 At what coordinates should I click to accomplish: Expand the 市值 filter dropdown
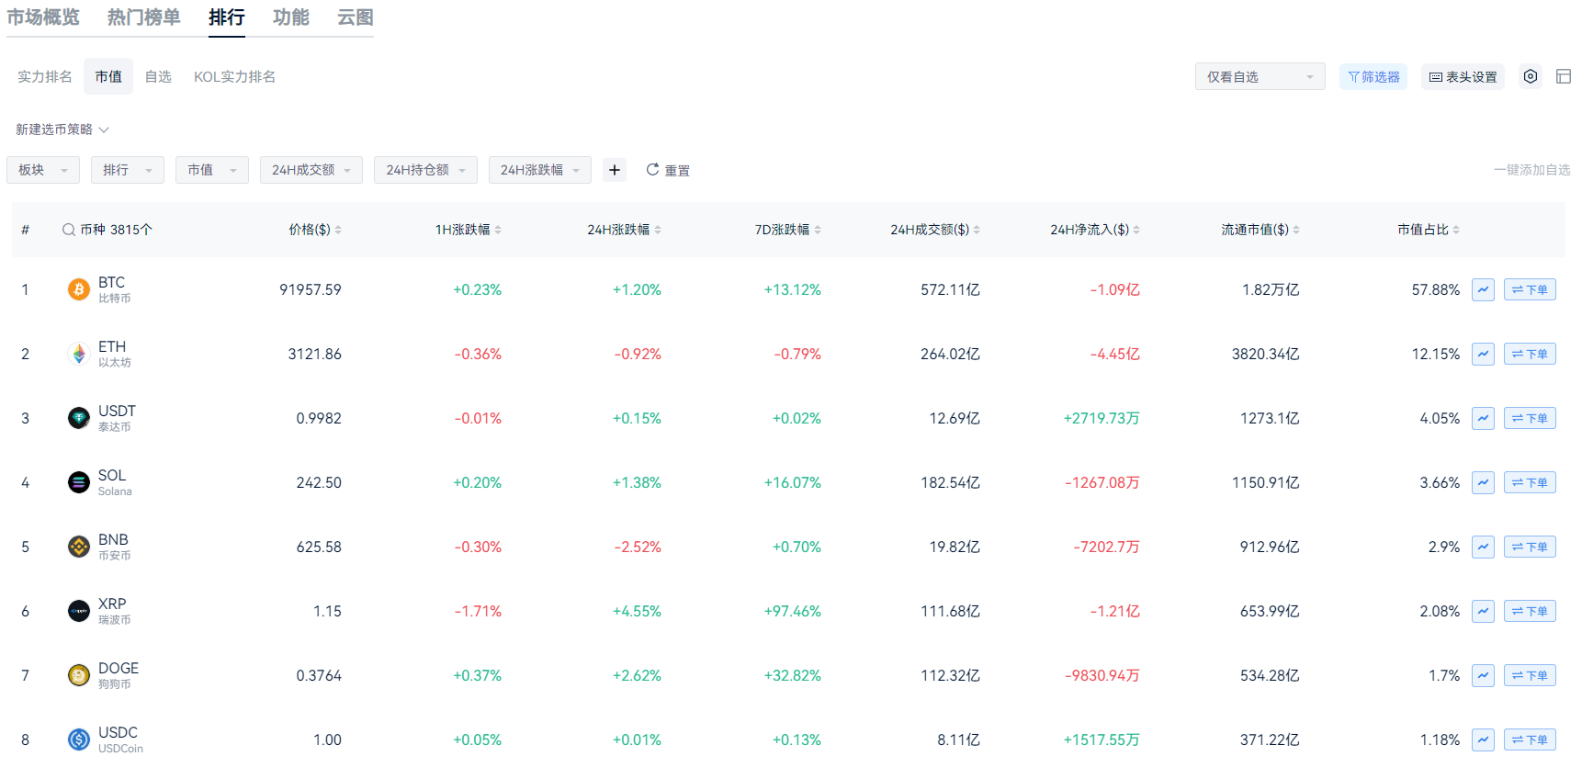point(212,170)
